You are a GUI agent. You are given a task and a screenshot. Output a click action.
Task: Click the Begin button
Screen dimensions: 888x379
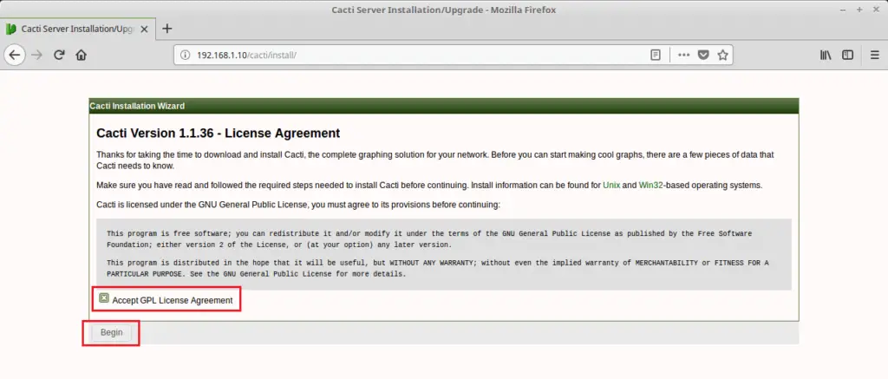pos(112,332)
